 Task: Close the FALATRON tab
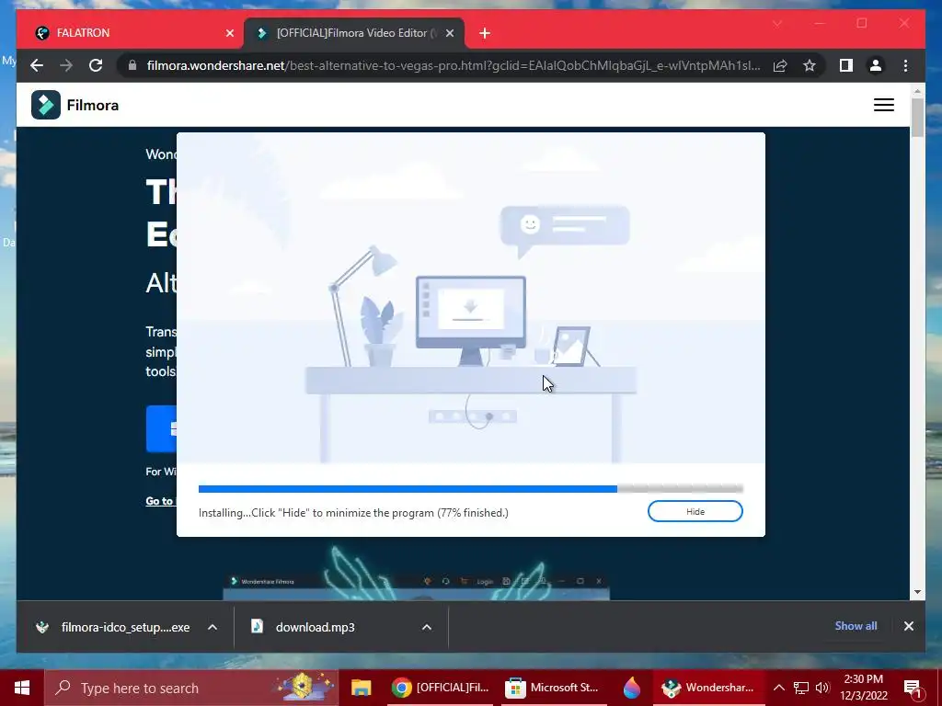[229, 33]
